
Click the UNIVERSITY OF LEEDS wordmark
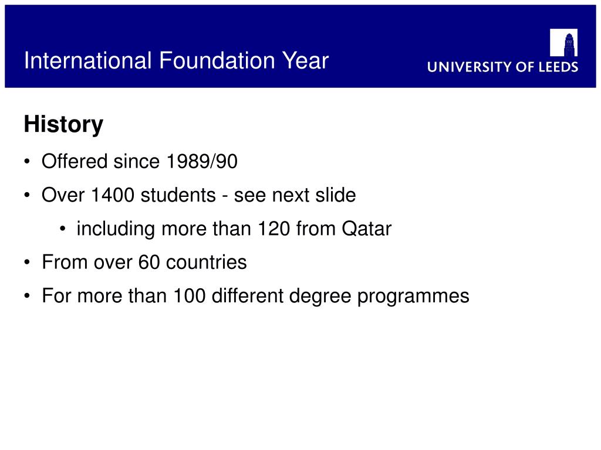pos(502,67)
